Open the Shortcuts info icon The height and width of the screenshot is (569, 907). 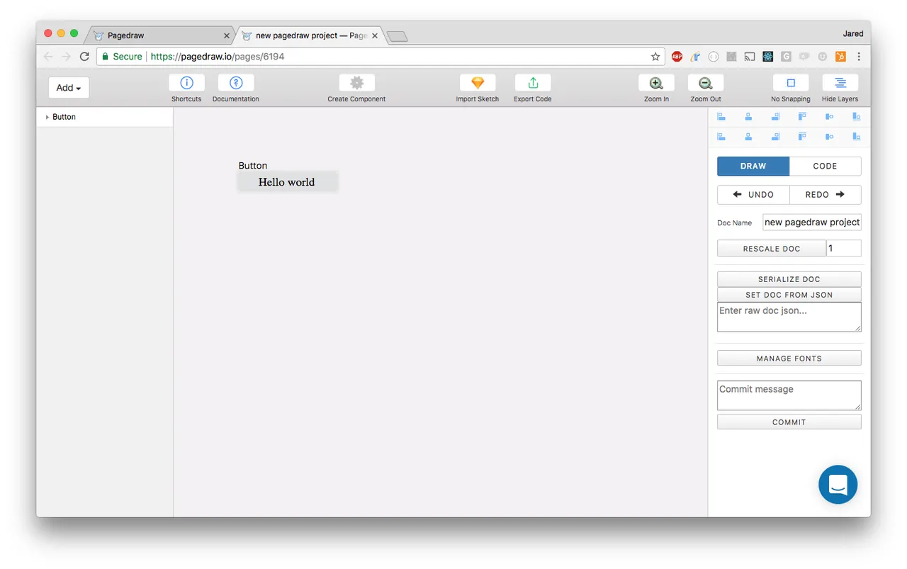(186, 83)
